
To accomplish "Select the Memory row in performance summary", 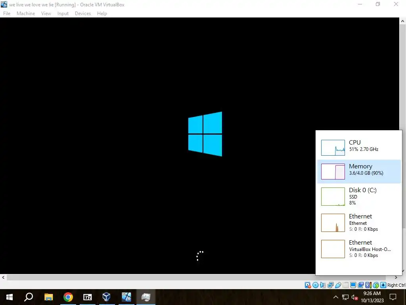I will [x=359, y=172].
